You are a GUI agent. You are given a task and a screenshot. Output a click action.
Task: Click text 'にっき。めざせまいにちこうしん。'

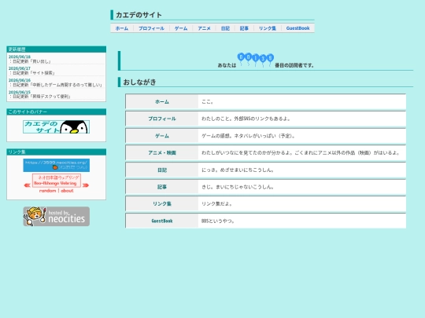238,170
